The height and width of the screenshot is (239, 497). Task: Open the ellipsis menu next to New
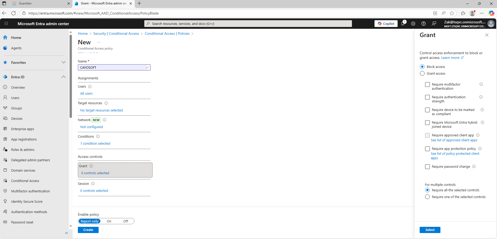[x=99, y=42]
